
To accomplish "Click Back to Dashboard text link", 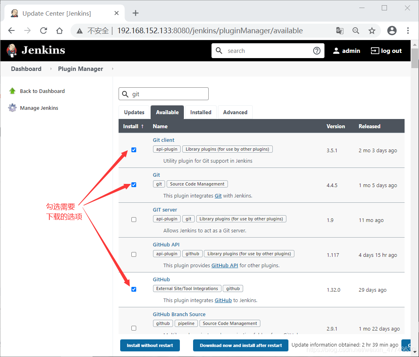I will [x=42, y=91].
